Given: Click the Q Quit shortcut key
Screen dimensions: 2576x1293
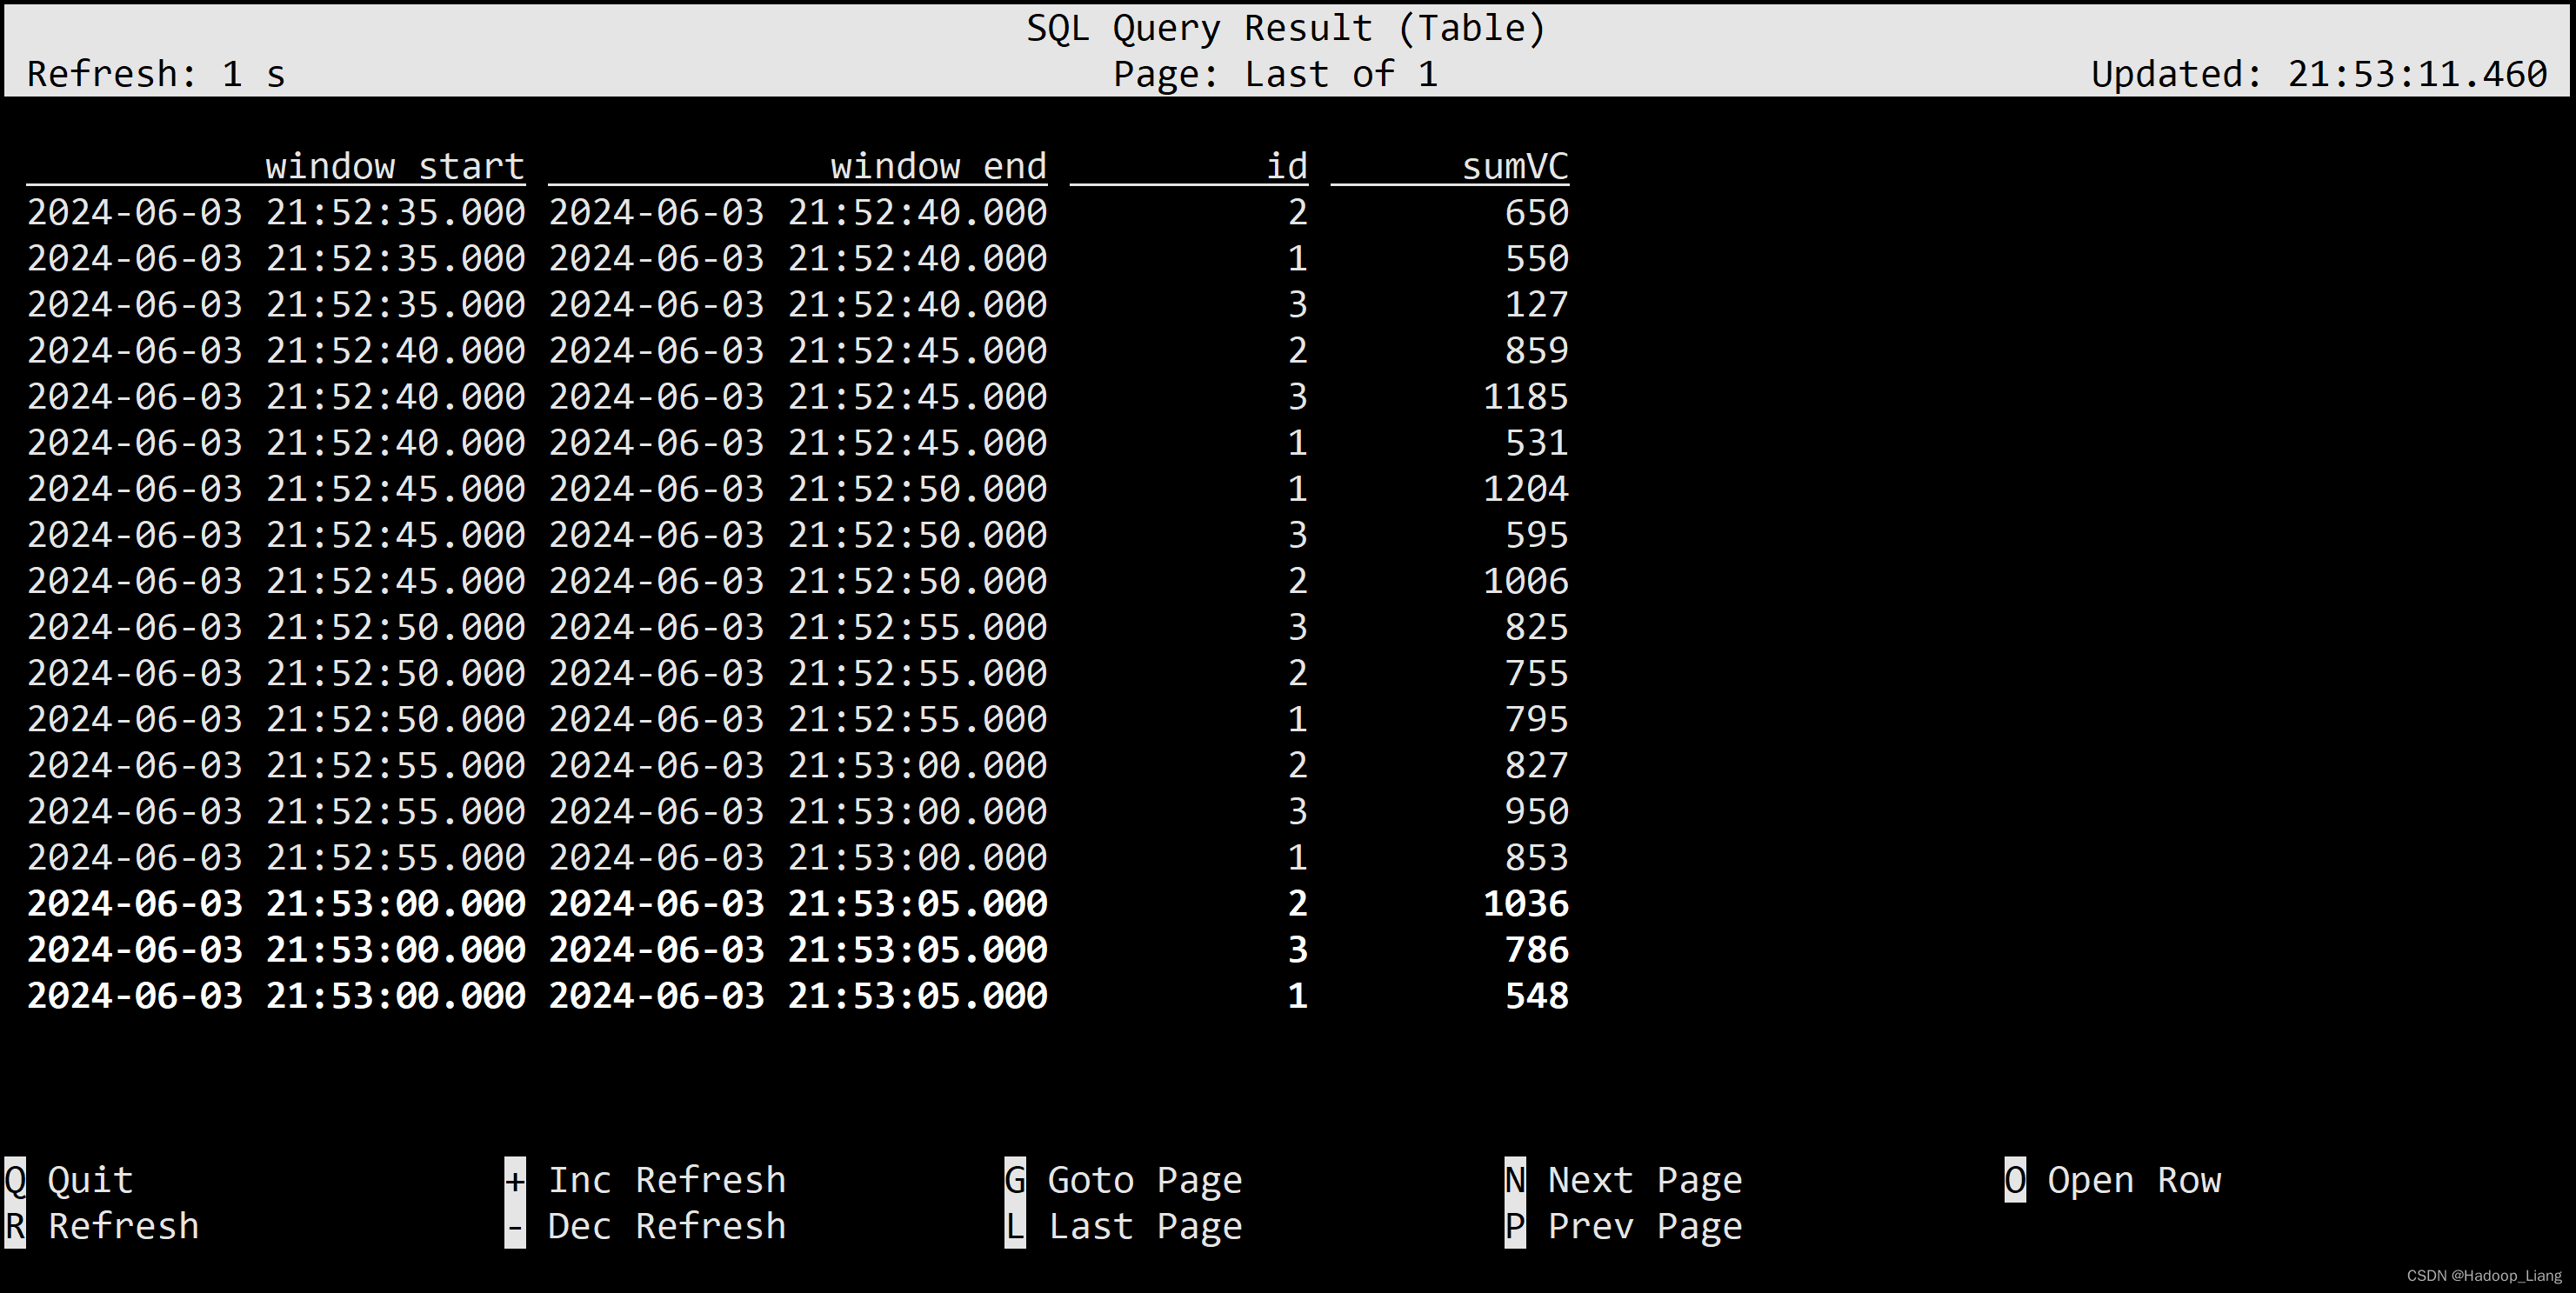Looking at the screenshot, I should 15,1180.
